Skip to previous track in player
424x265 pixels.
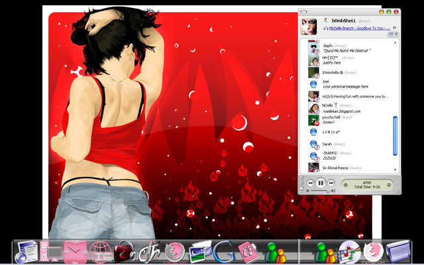coord(311,184)
